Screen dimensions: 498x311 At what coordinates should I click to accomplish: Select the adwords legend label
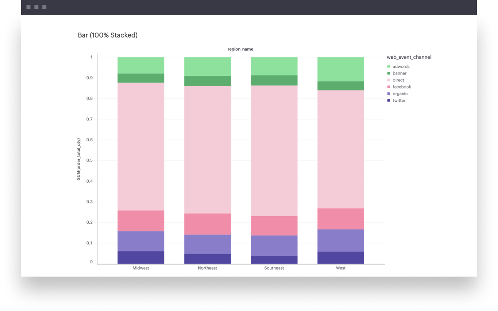[x=401, y=67]
